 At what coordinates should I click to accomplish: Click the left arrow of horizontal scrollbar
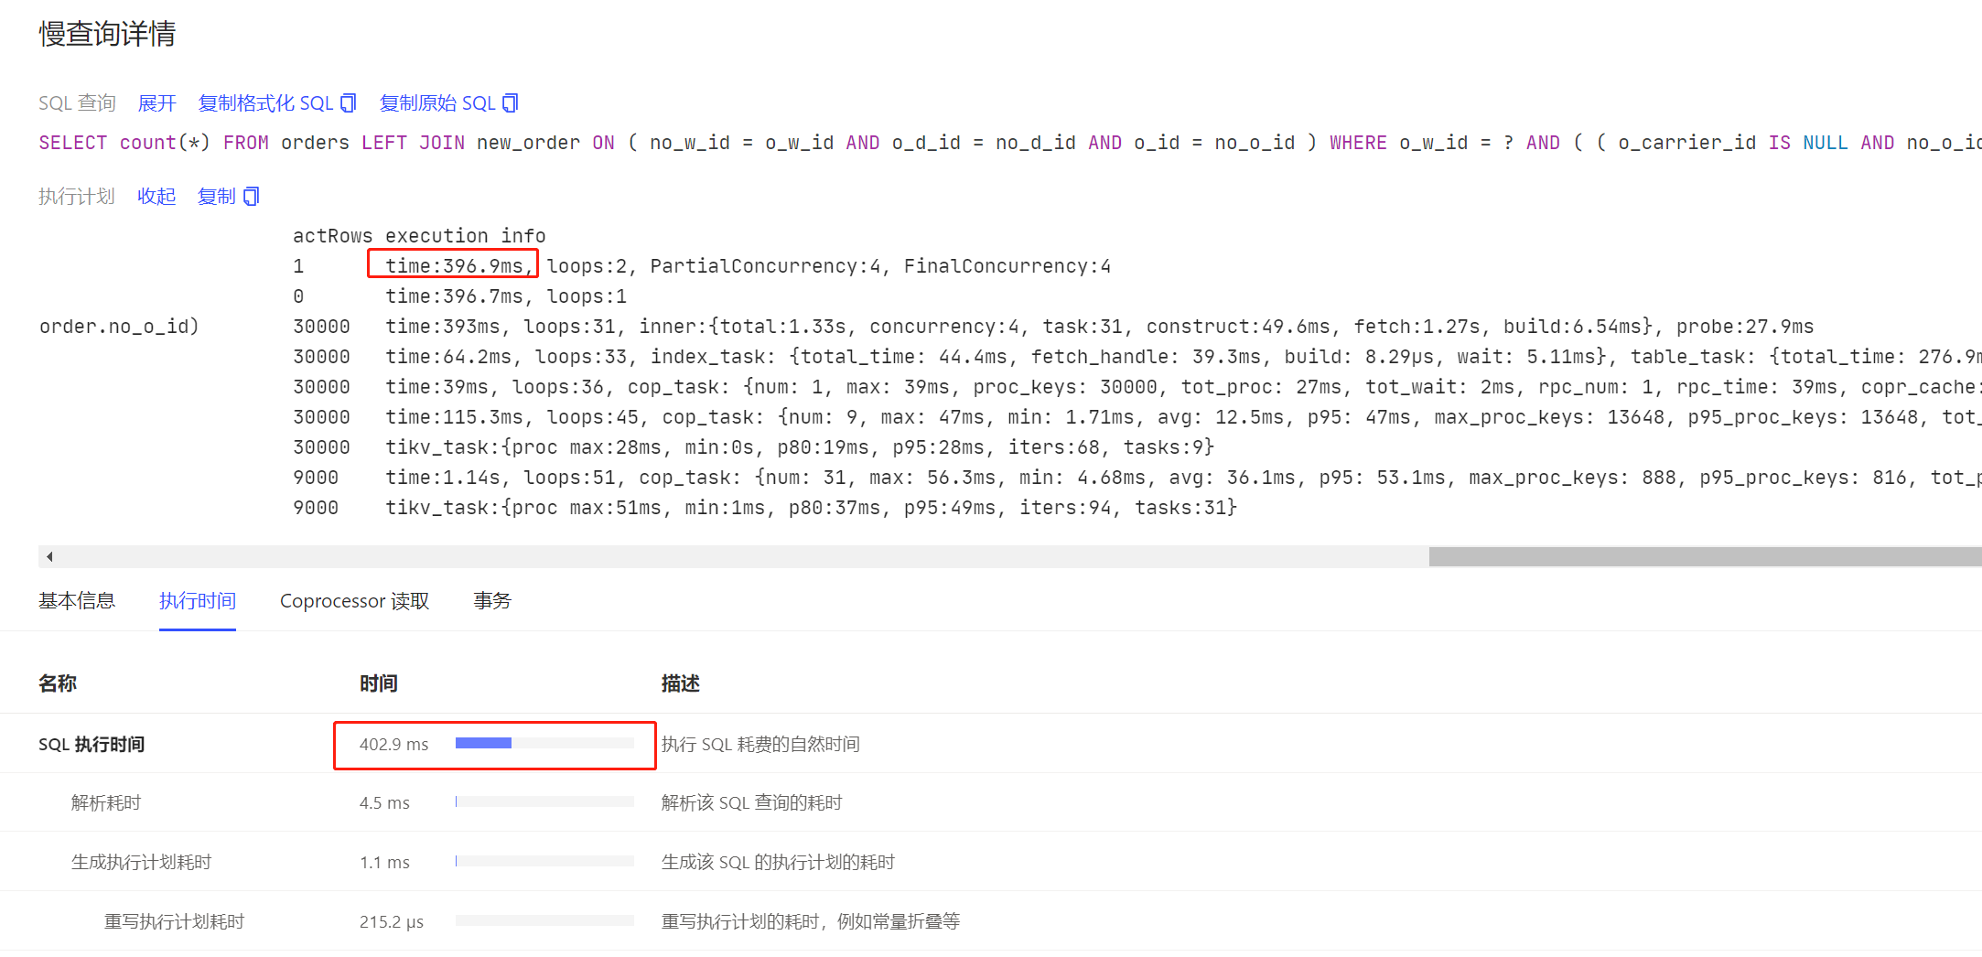point(49,556)
